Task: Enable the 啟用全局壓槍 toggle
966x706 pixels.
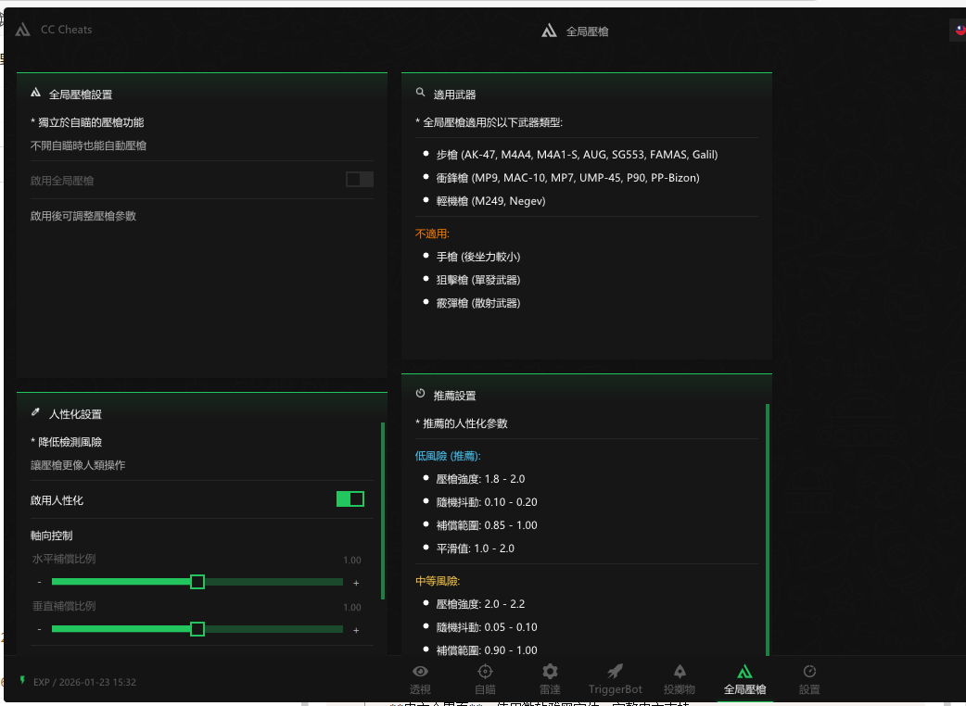Action: click(359, 180)
